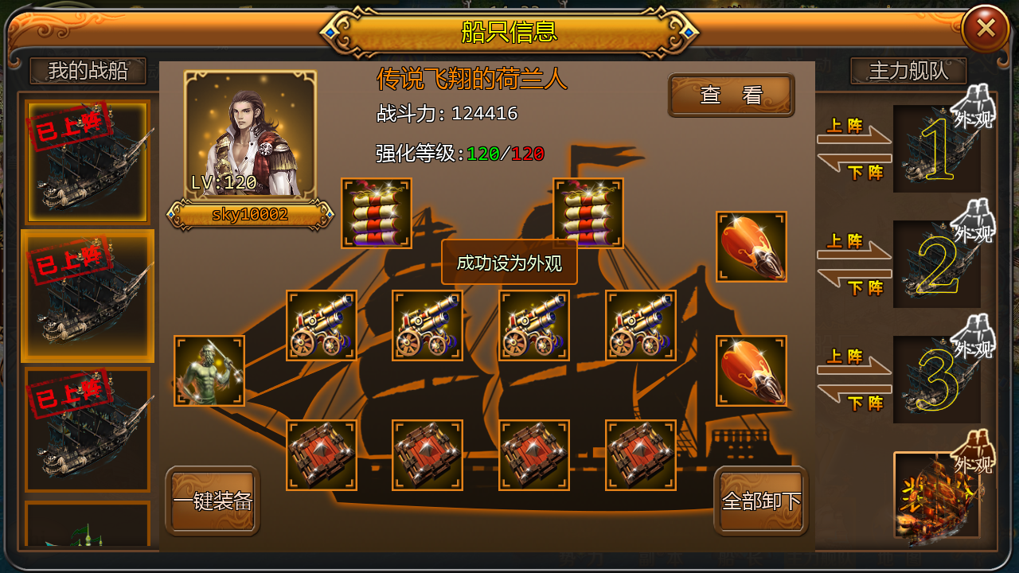Open the lower ram horn slot
The image size is (1019, 573).
752,371
